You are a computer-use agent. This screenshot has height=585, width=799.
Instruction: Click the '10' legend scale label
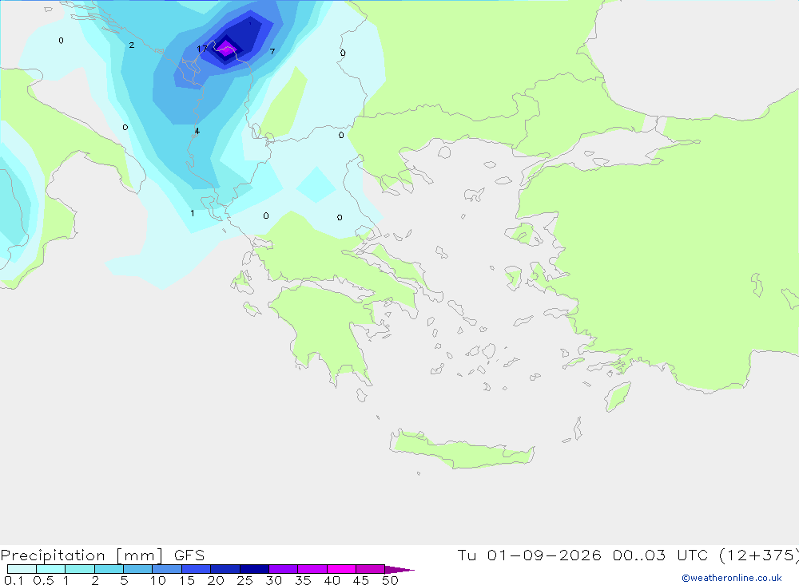[157, 580]
